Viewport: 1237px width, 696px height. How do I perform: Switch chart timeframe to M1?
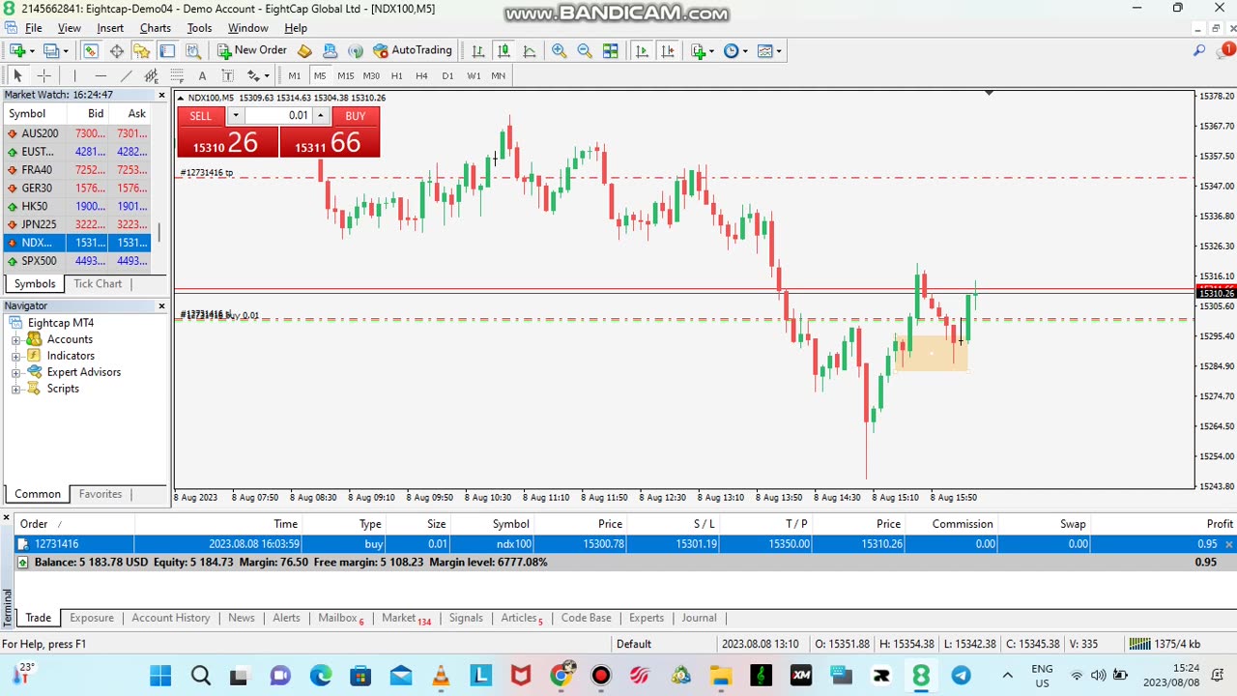tap(295, 75)
